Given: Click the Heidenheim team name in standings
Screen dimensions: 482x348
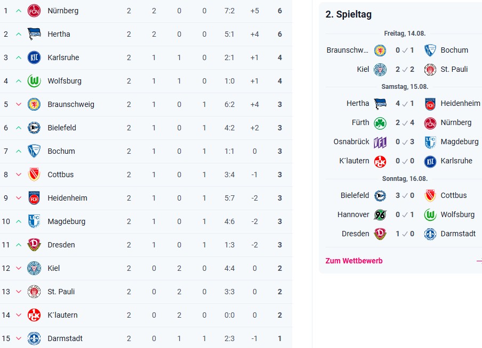Looking at the screenshot, I should pos(67,198).
